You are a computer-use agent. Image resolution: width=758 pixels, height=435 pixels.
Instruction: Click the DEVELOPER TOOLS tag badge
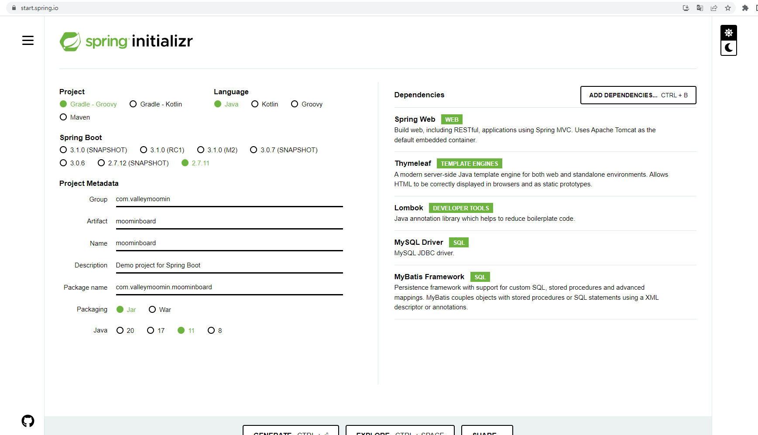461,208
